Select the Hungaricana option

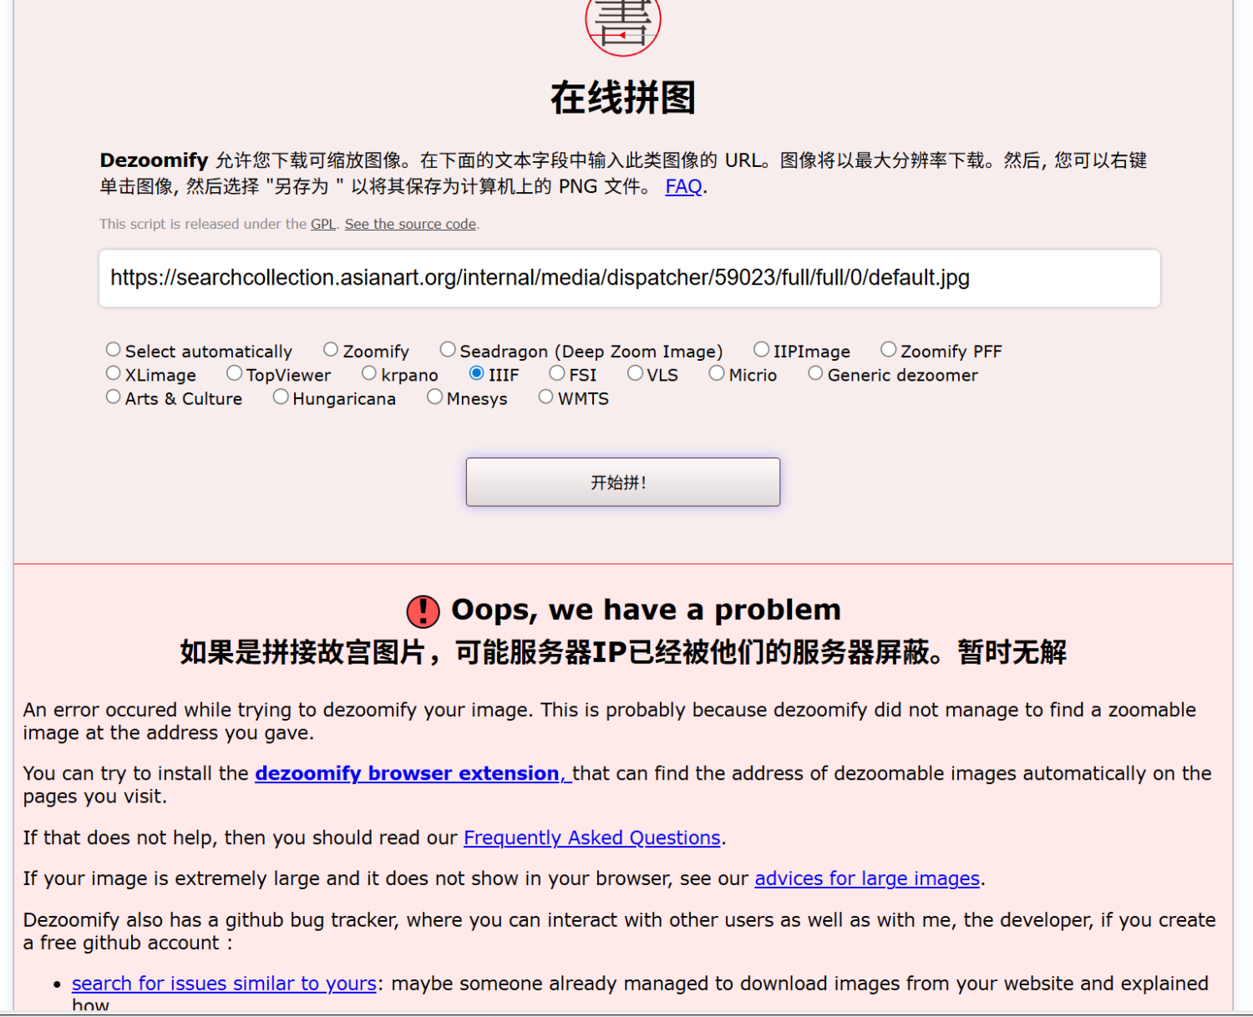click(282, 396)
